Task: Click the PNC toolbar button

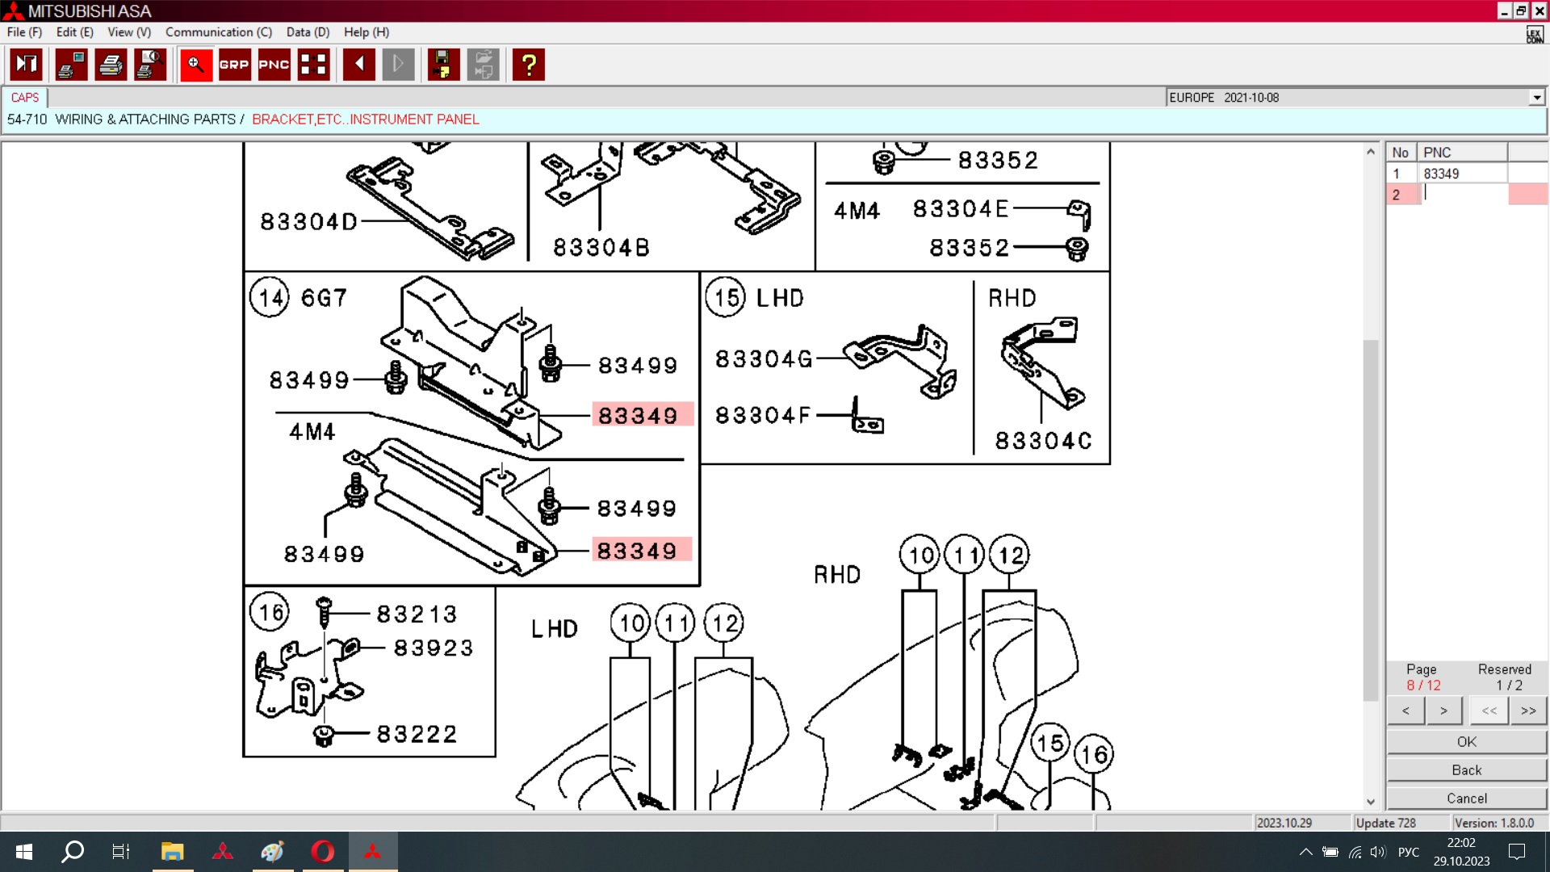Action: (274, 65)
